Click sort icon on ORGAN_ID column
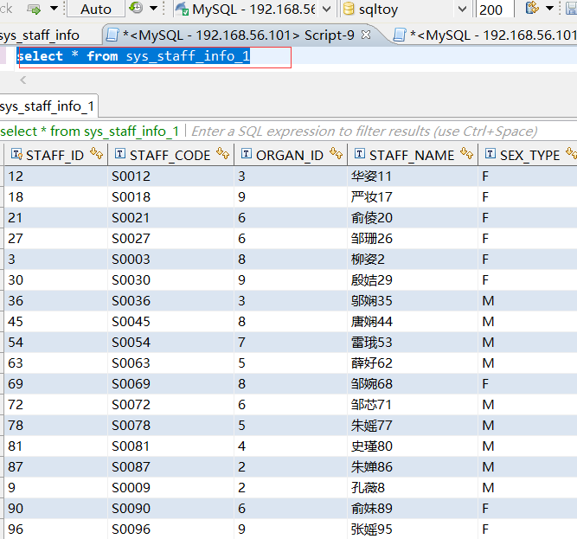Image resolution: width=577 pixels, height=539 pixels. click(x=336, y=155)
